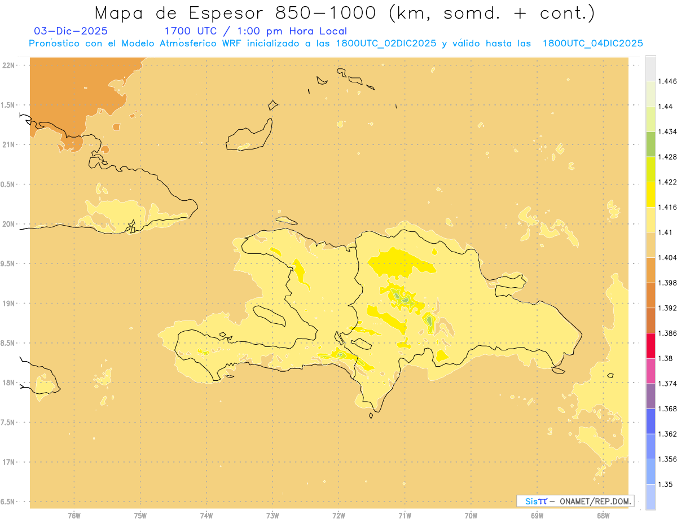Image resolution: width=677 pixels, height=523 pixels.
Task: Pick the tan 1.404–1.41 legend band
Action: (650, 245)
